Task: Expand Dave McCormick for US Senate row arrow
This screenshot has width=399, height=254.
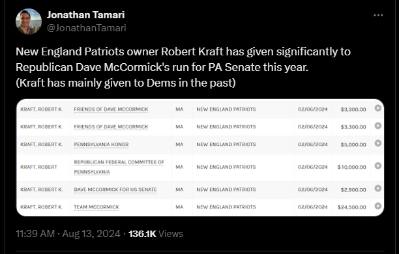Action: 378,188
